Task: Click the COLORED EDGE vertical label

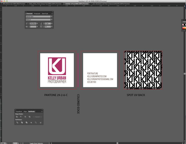Action: [x=78, y=104]
